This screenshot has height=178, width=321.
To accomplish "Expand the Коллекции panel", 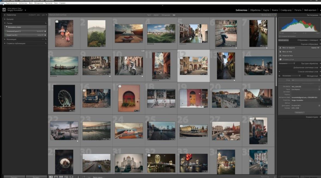I will (5, 39).
